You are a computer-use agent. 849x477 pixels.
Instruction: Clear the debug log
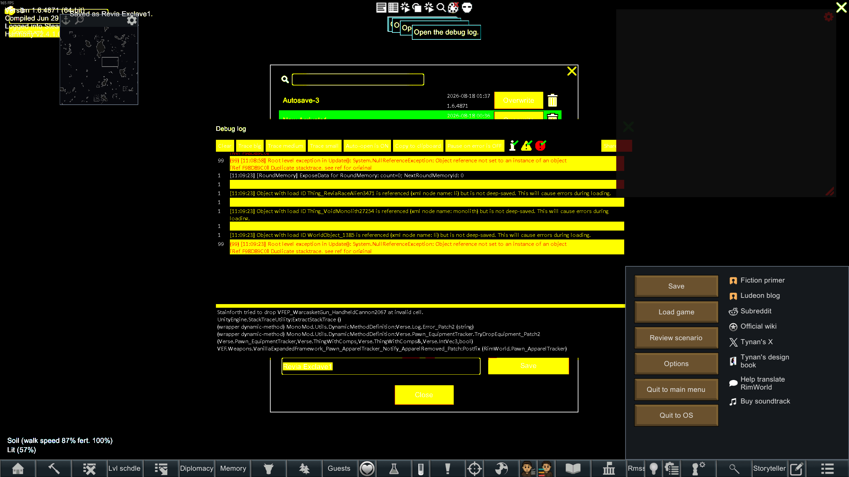tap(225, 146)
